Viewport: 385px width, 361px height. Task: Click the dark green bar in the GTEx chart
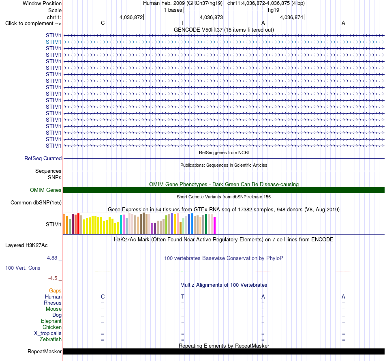(x=206, y=224)
